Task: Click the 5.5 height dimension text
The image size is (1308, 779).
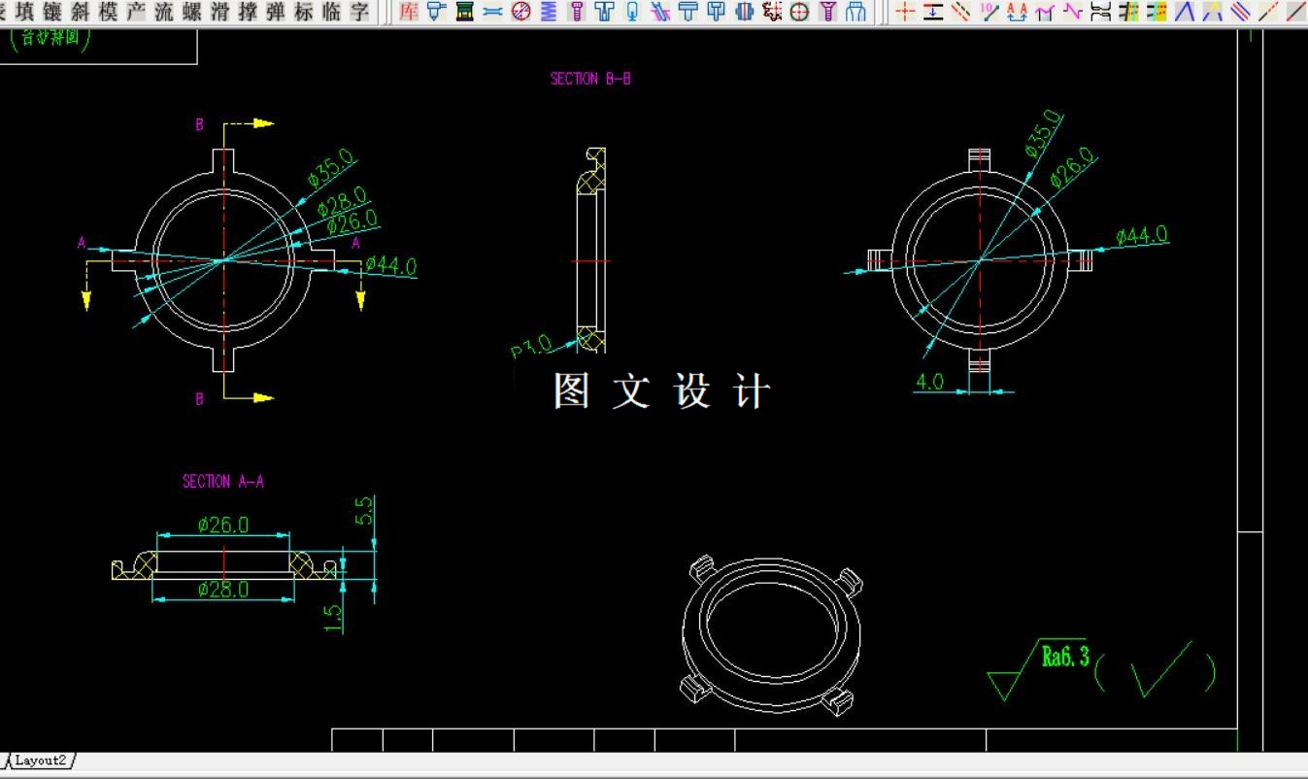Action: tap(364, 511)
